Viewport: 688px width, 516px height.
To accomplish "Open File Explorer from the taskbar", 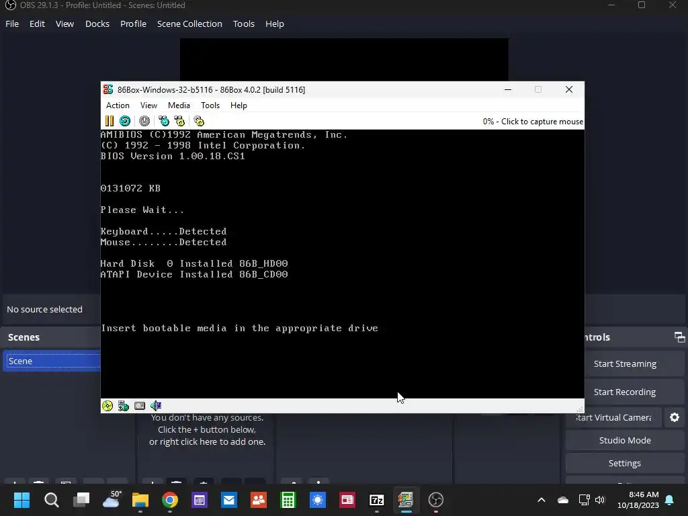I will (140, 500).
